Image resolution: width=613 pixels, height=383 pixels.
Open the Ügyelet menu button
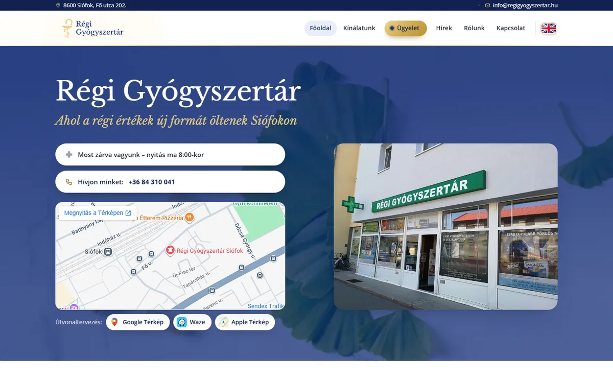click(406, 28)
